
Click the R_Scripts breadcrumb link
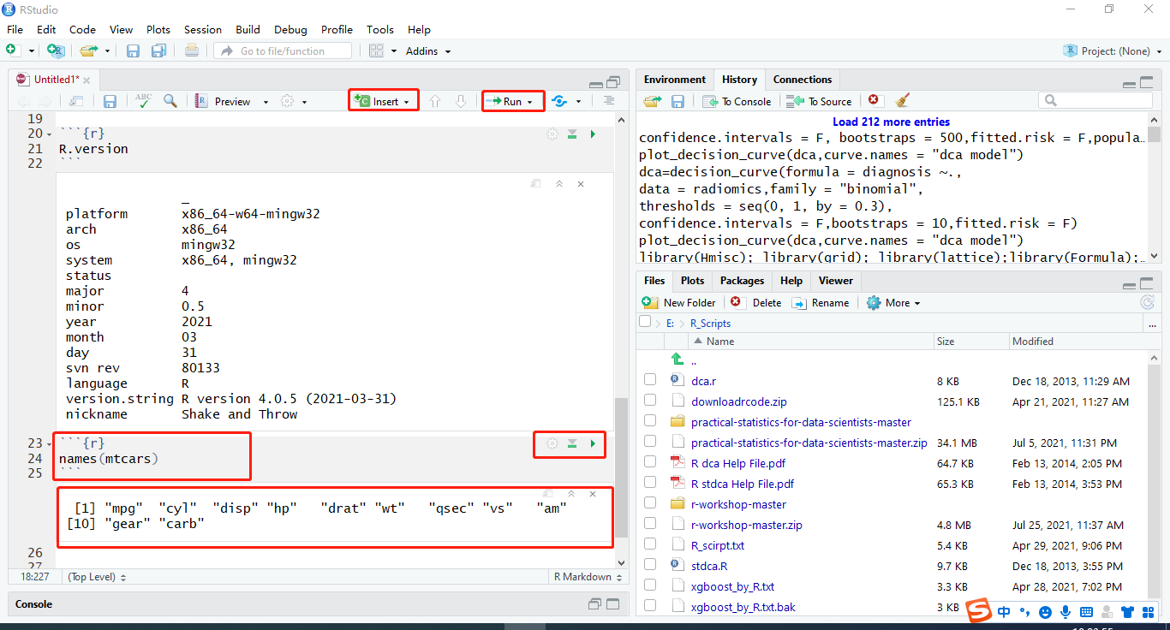[x=711, y=323]
